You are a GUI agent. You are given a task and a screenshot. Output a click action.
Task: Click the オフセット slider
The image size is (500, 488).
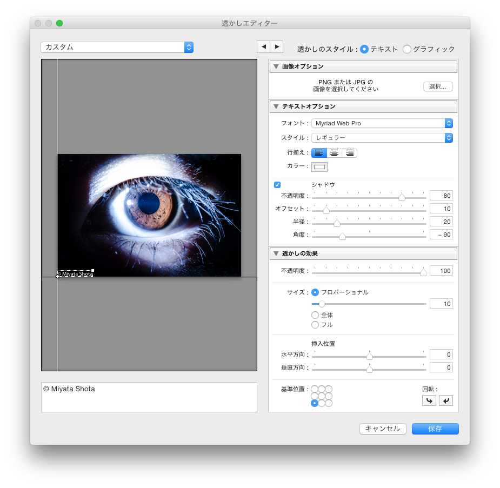click(x=369, y=211)
